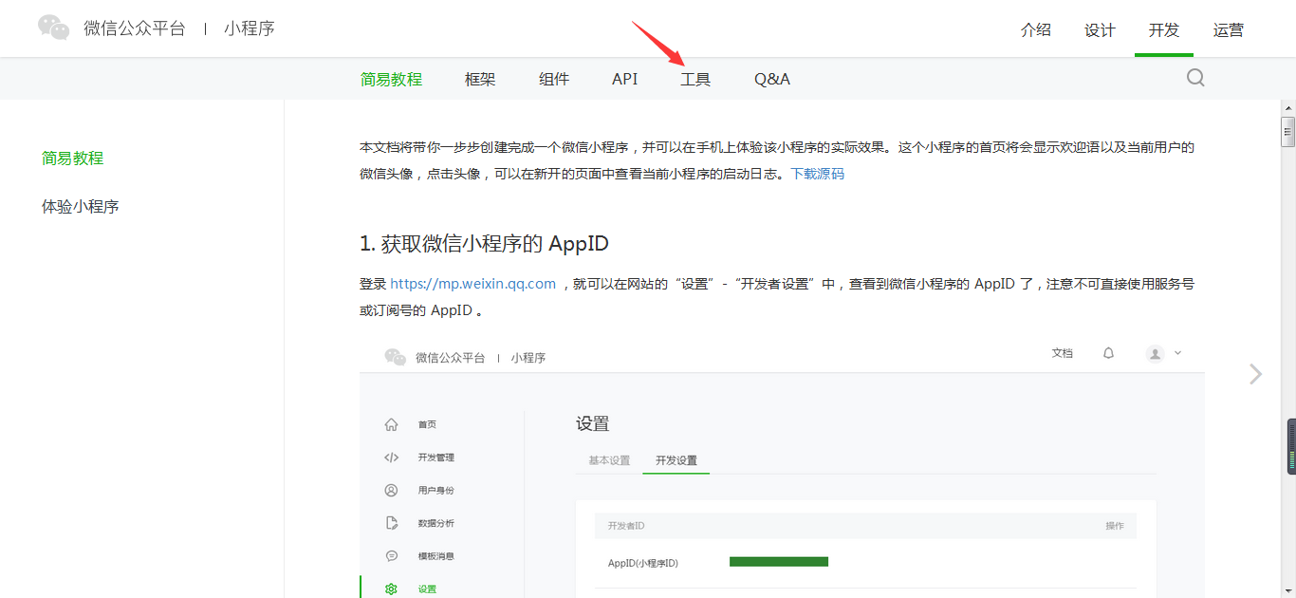Click the page vertical scrollbar thumb
Viewport: 1296px width, 598px height.
tap(1287, 131)
